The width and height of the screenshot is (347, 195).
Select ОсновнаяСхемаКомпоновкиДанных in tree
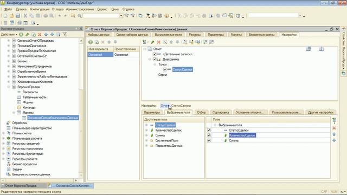(x=53, y=118)
